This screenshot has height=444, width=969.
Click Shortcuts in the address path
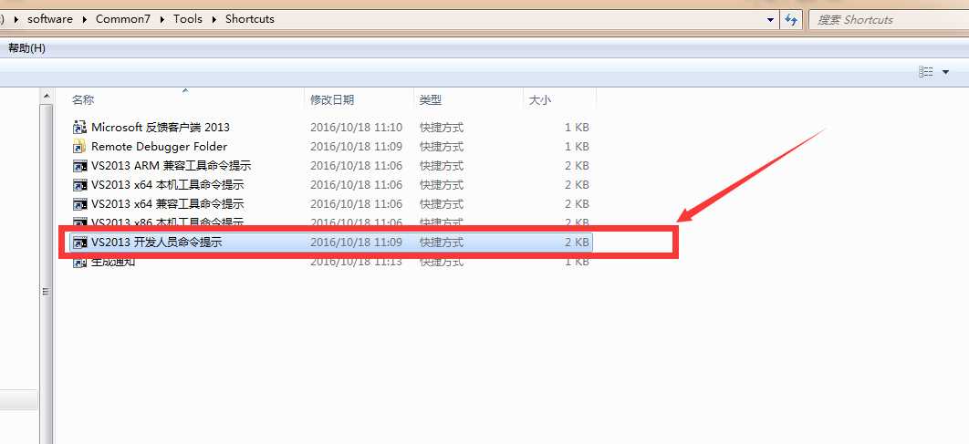(250, 19)
